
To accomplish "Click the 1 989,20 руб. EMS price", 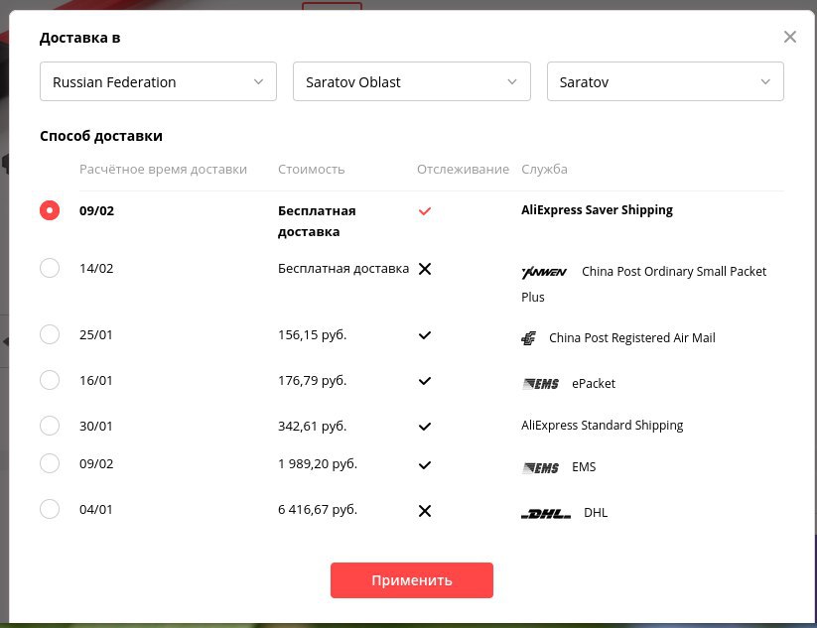I will [x=318, y=463].
